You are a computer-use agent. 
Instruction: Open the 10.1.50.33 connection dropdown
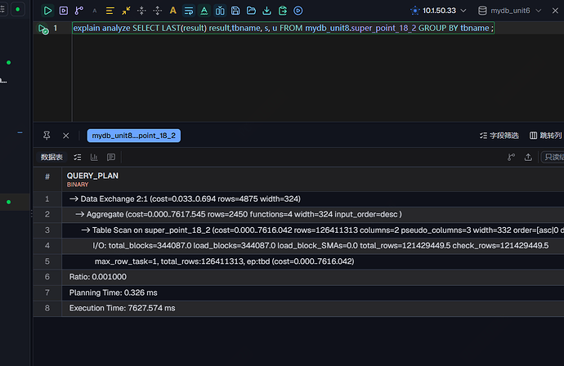pos(438,11)
